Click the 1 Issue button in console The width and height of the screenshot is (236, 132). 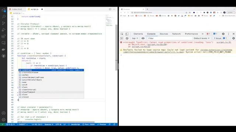click(221, 38)
